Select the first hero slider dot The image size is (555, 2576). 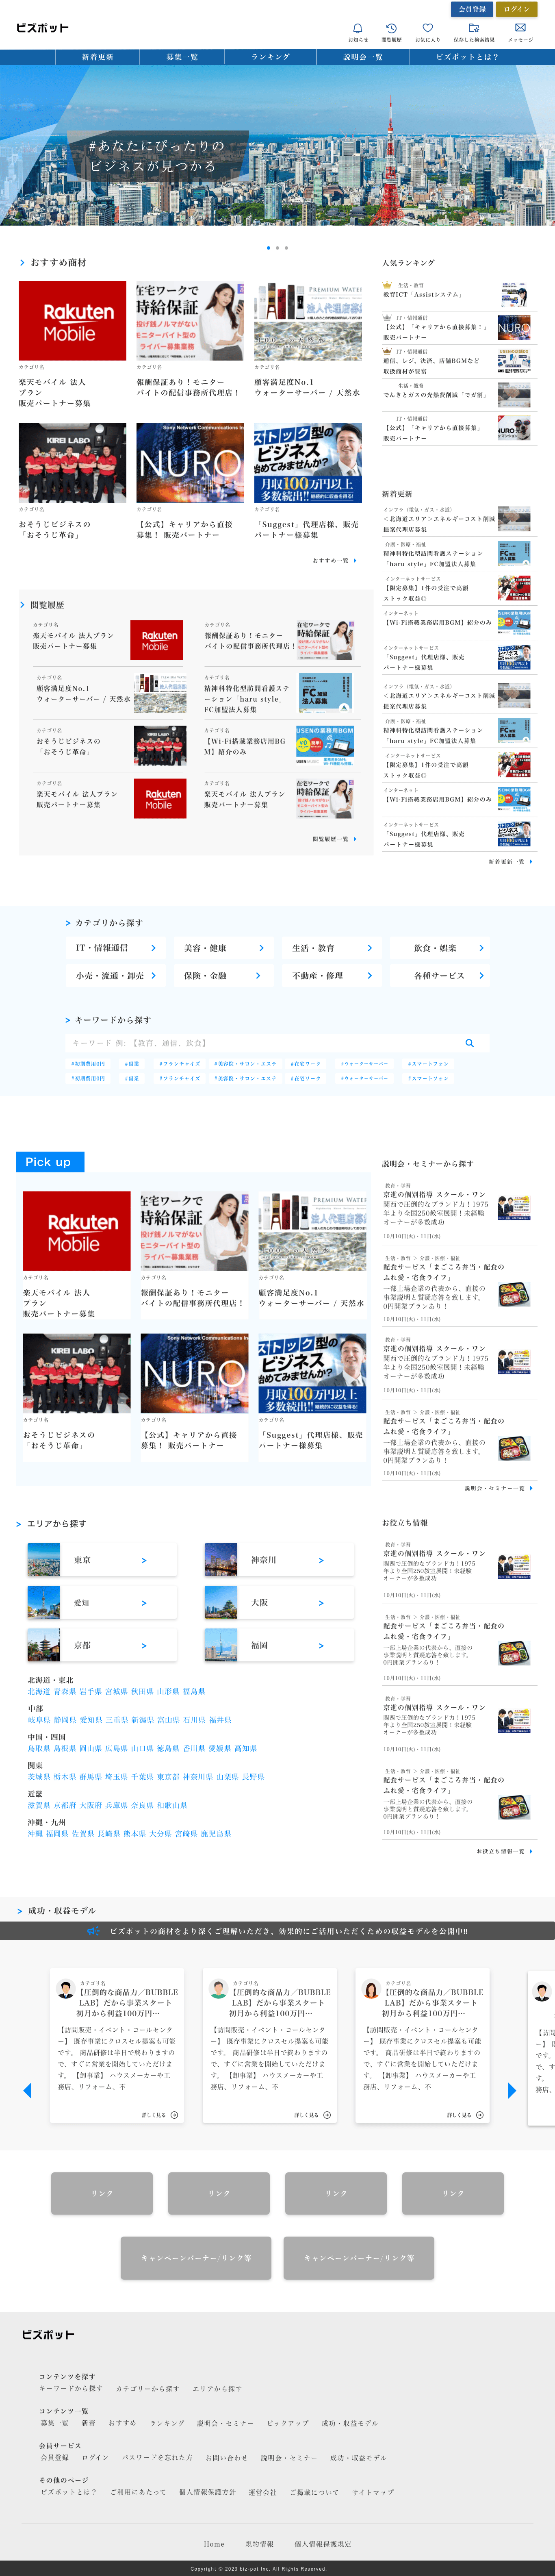[x=268, y=248]
